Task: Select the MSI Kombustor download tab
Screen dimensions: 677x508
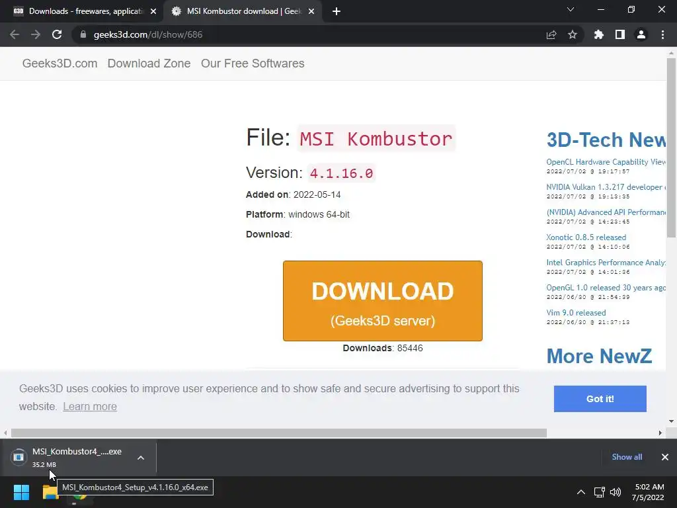Action: click(243, 11)
